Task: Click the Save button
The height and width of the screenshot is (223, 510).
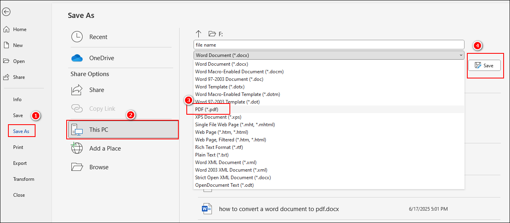Action: (x=484, y=66)
